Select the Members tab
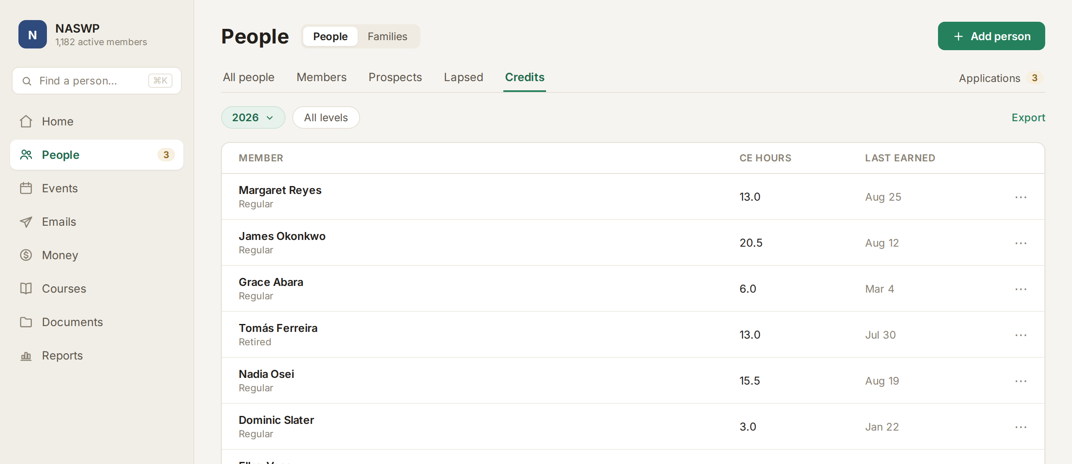This screenshot has width=1072, height=464. pos(322,77)
